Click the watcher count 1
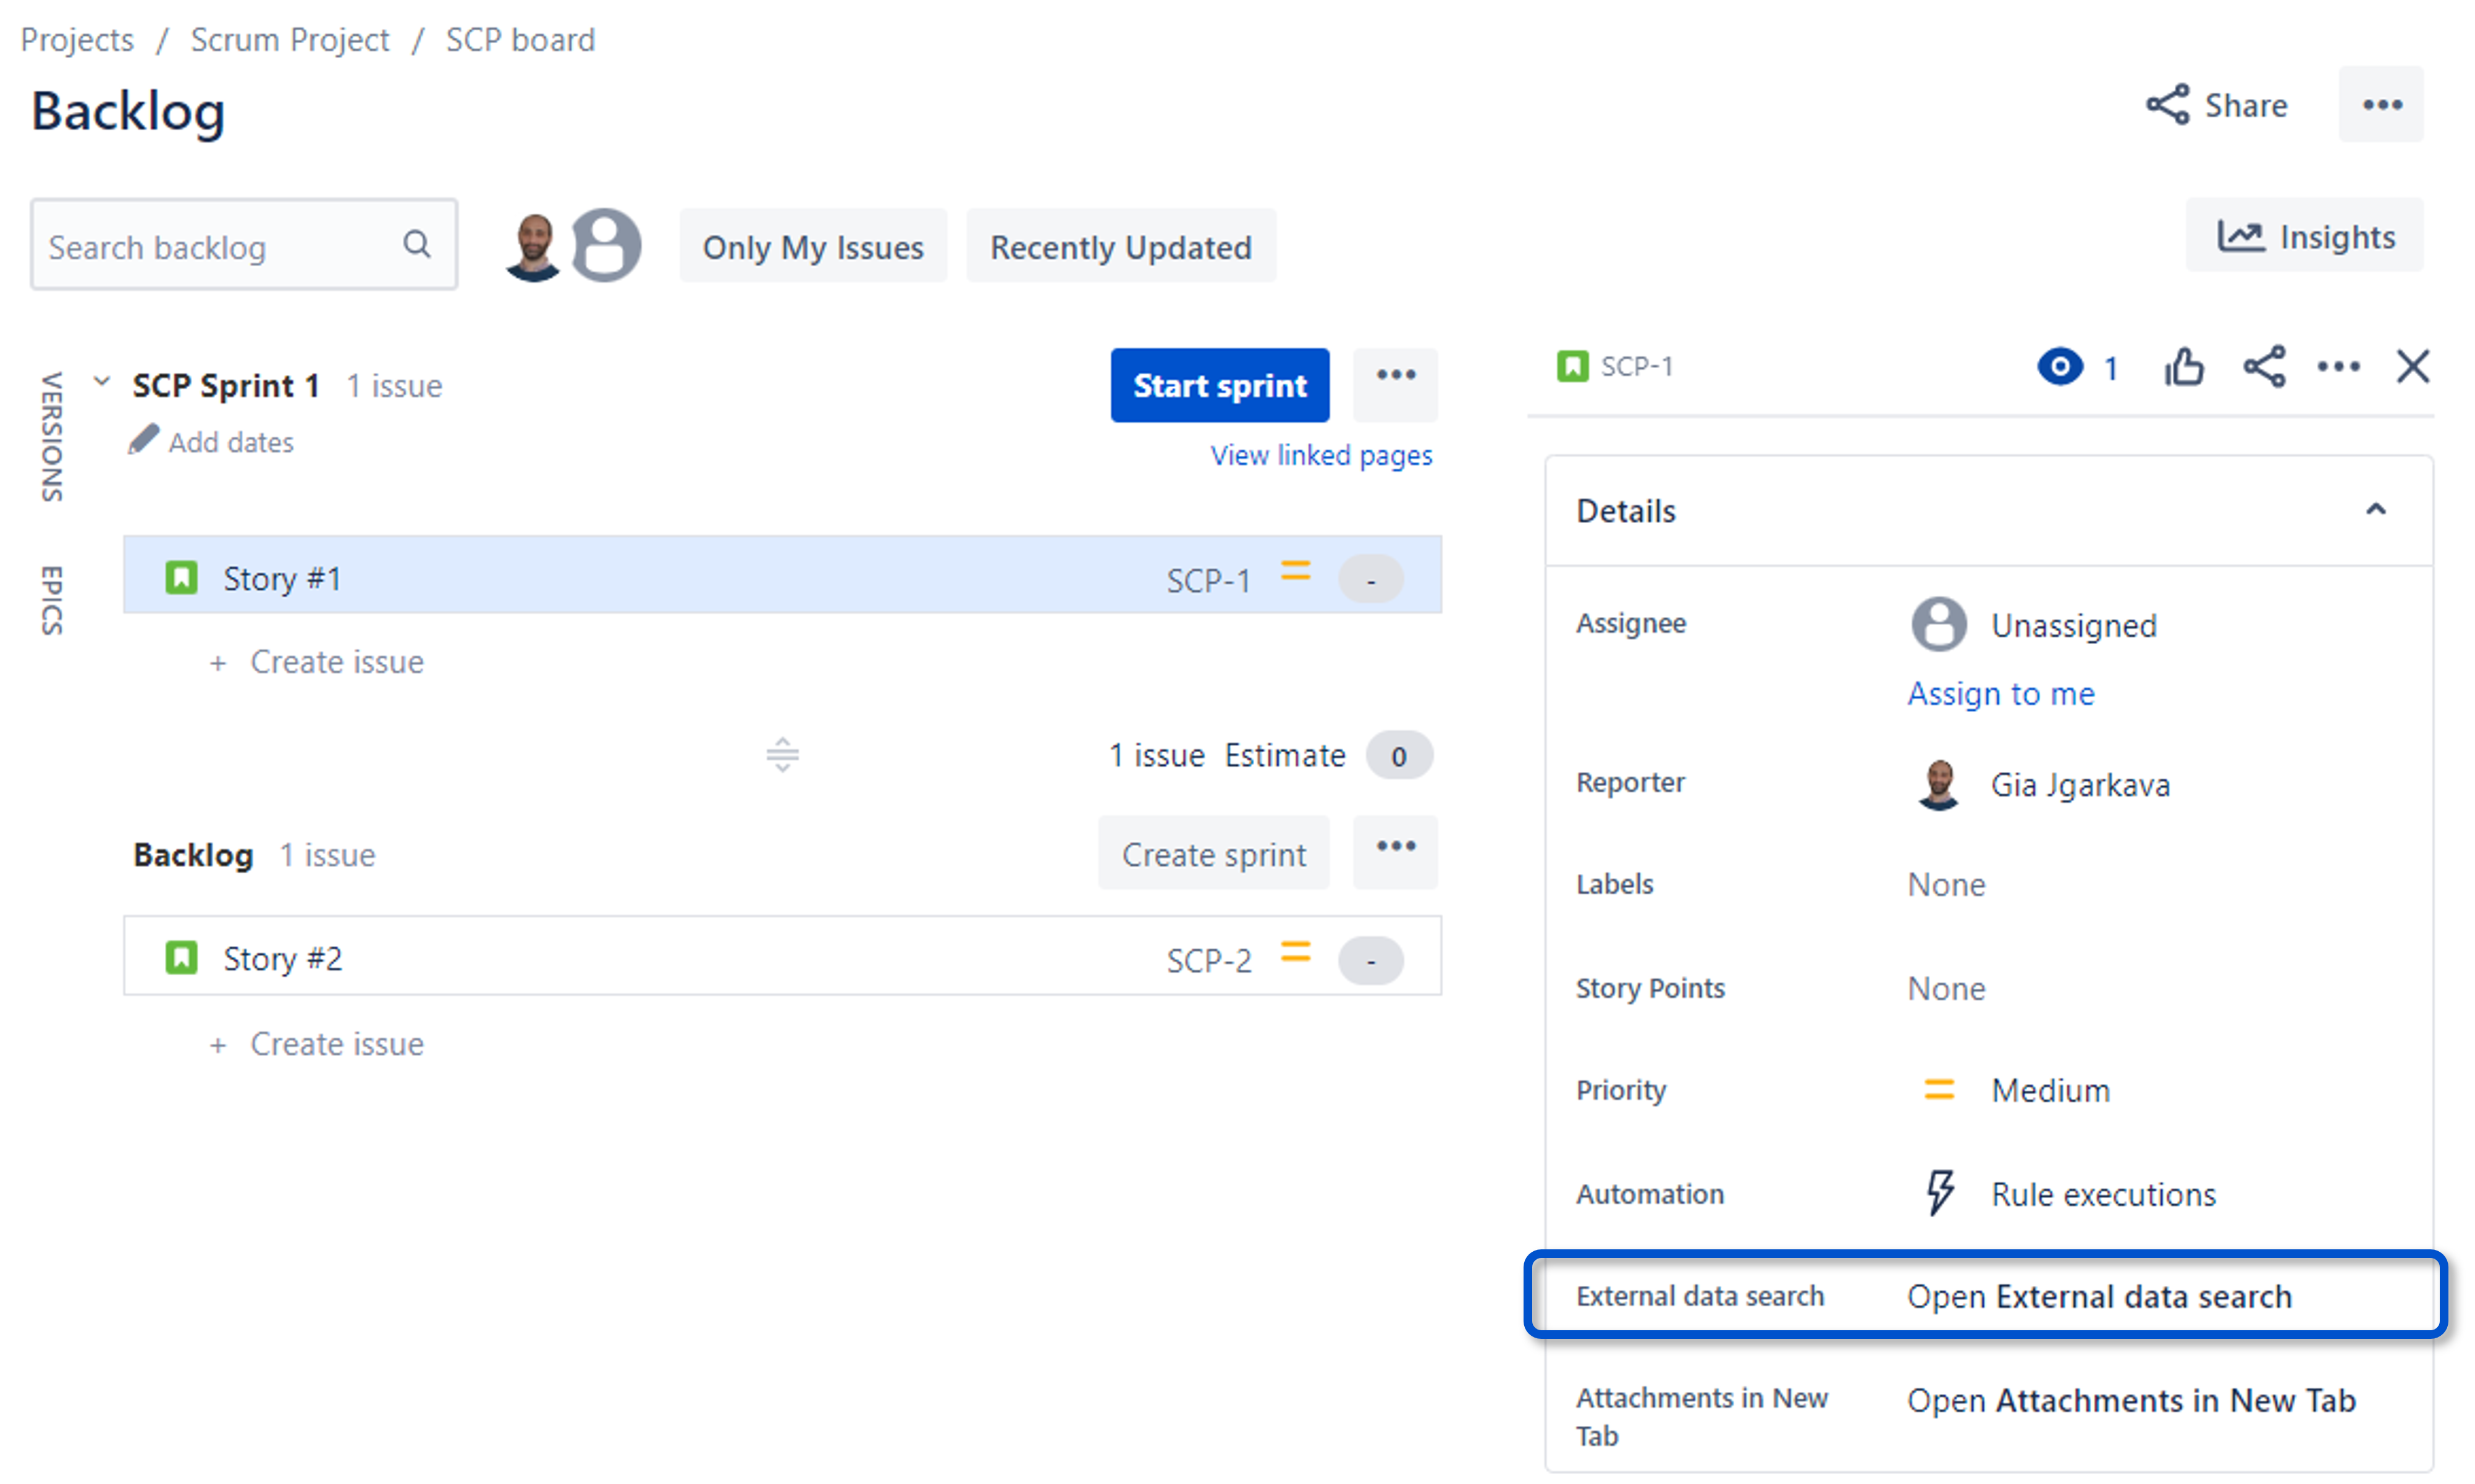The width and height of the screenshot is (2475, 1484). (2111, 369)
